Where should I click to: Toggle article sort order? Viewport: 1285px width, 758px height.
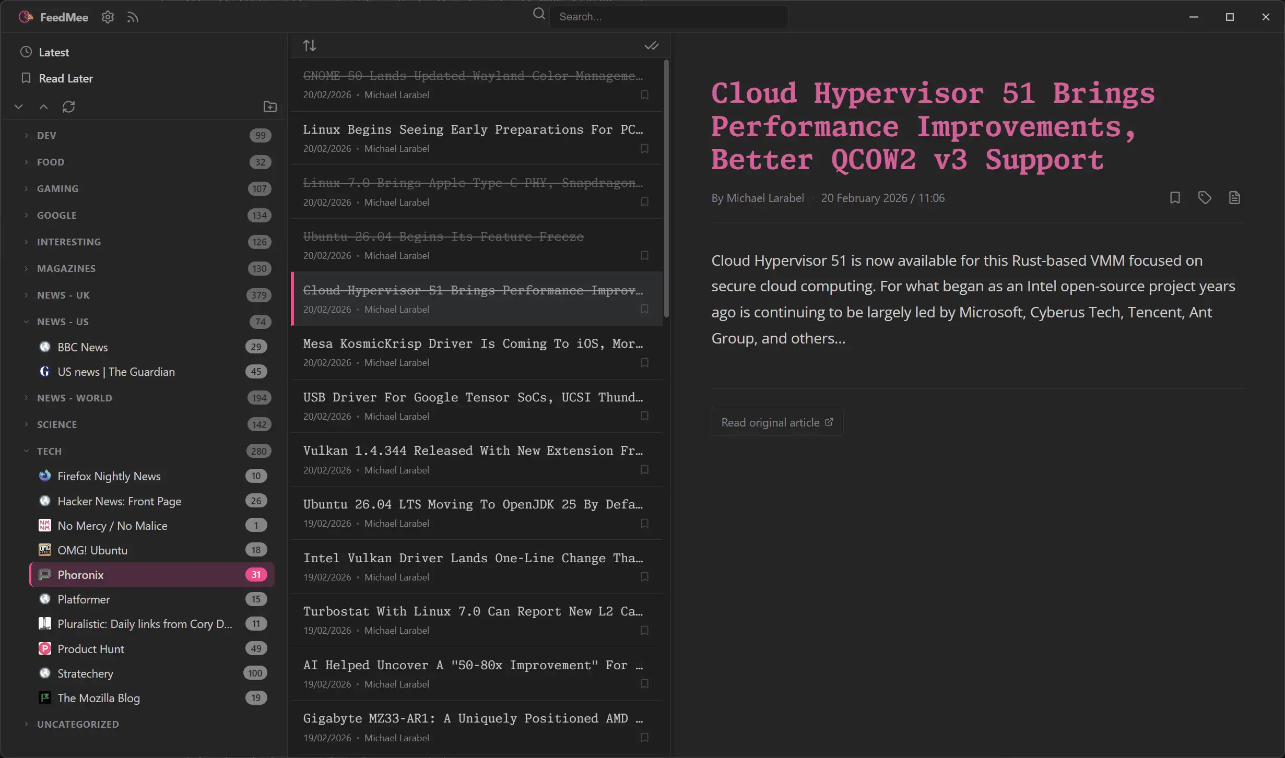click(x=310, y=46)
